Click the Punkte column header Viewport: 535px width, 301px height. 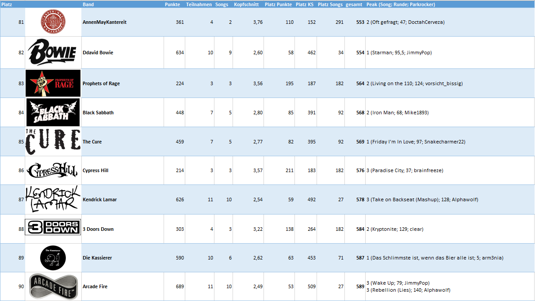(172, 4)
